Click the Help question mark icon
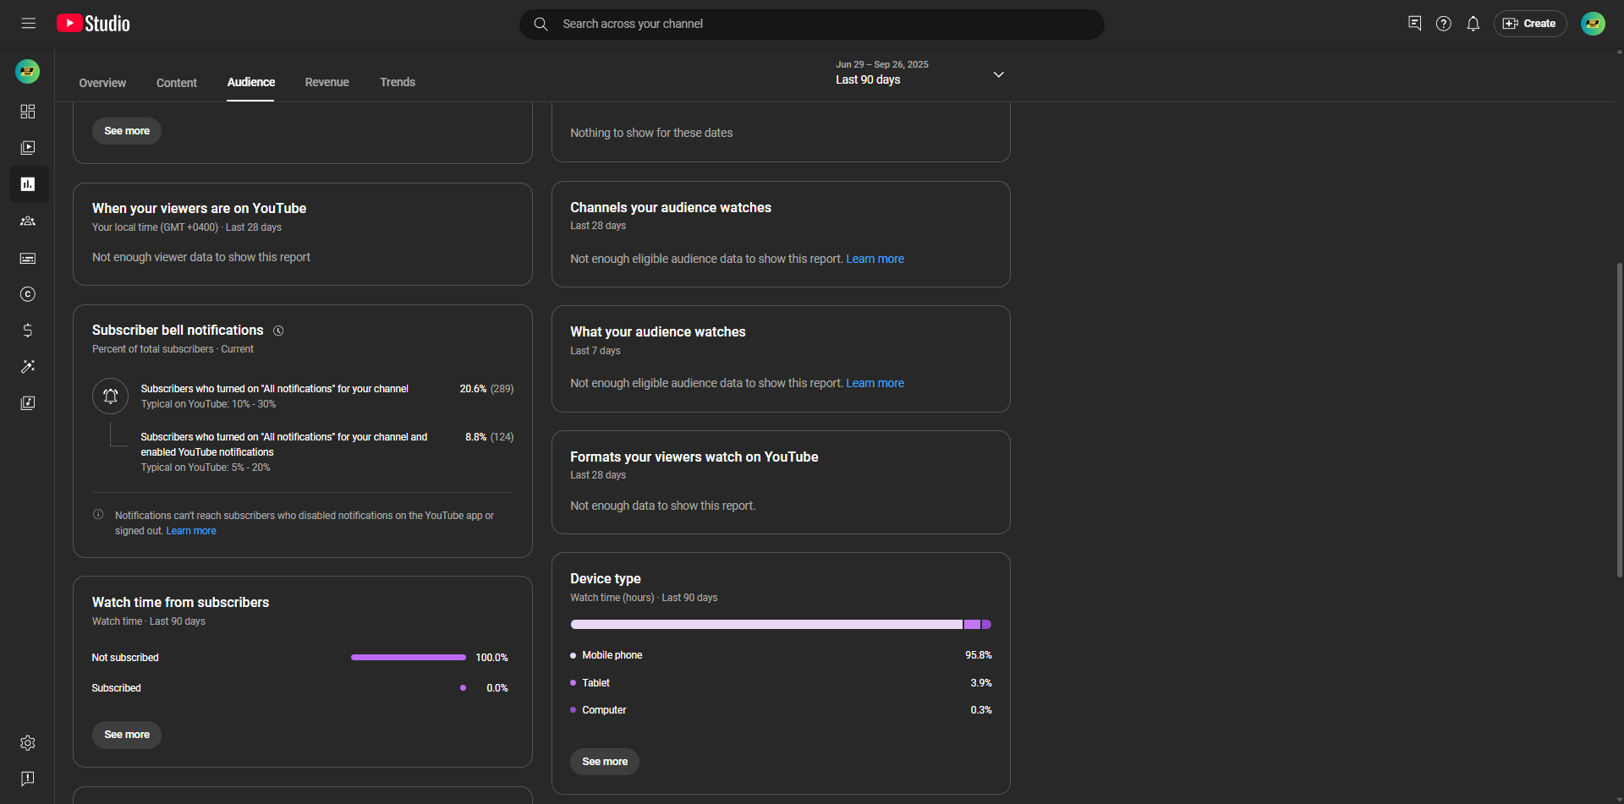 pyautogui.click(x=1443, y=24)
